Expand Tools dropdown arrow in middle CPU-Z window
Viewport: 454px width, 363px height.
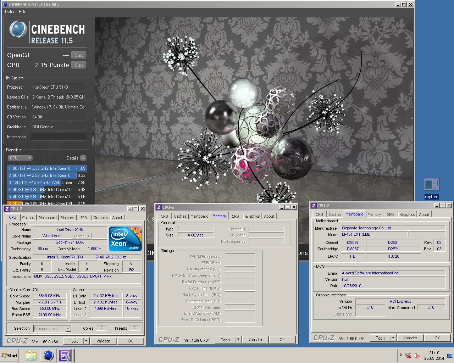click(x=238, y=340)
